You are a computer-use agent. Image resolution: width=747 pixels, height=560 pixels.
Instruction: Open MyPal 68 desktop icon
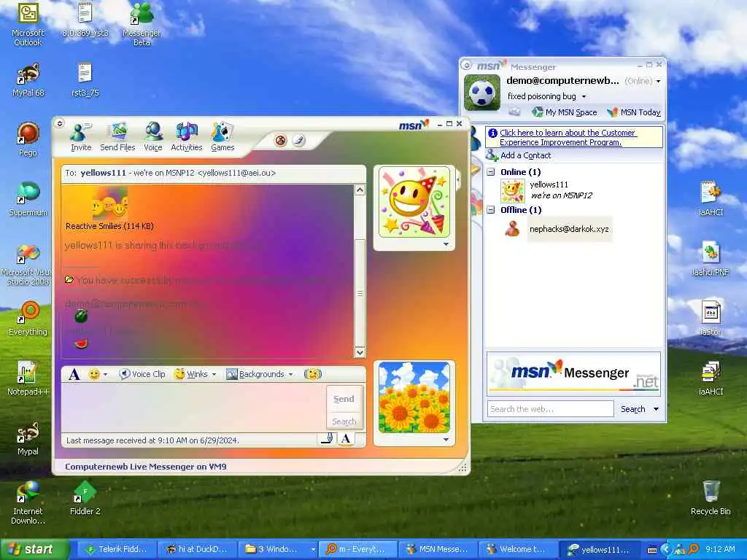tap(28, 80)
